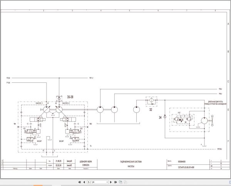Click the ПРИВОД УСТРОЙСТВА ОХЛАЖДЕНИЯ label

[215, 104]
